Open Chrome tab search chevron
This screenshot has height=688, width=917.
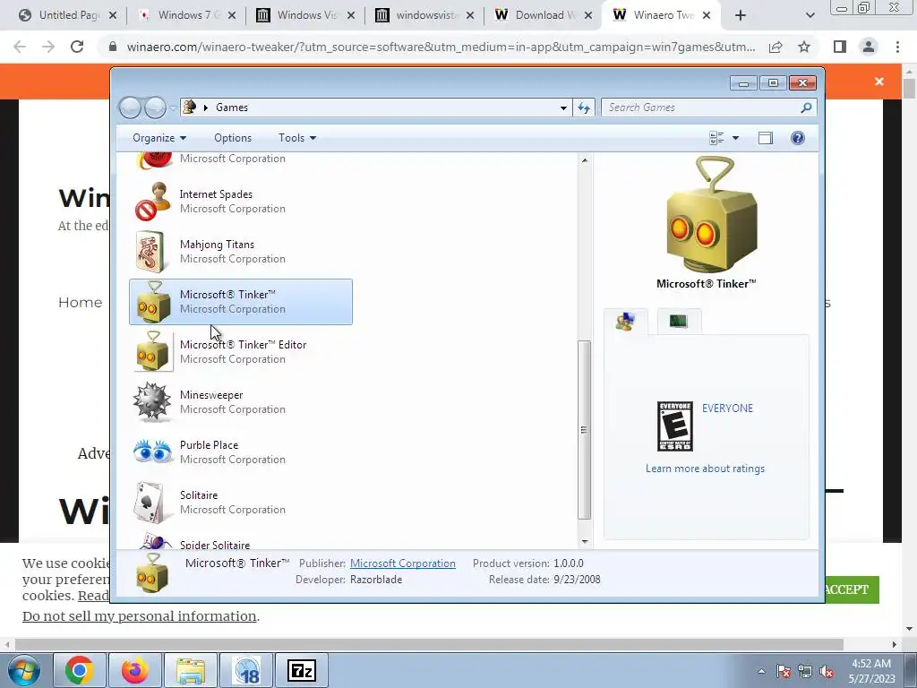click(x=810, y=15)
